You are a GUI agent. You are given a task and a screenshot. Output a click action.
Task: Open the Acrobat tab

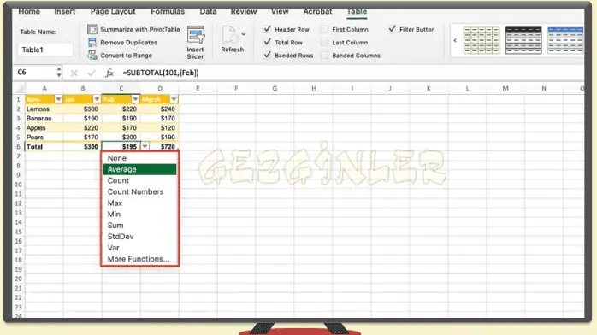click(x=317, y=11)
